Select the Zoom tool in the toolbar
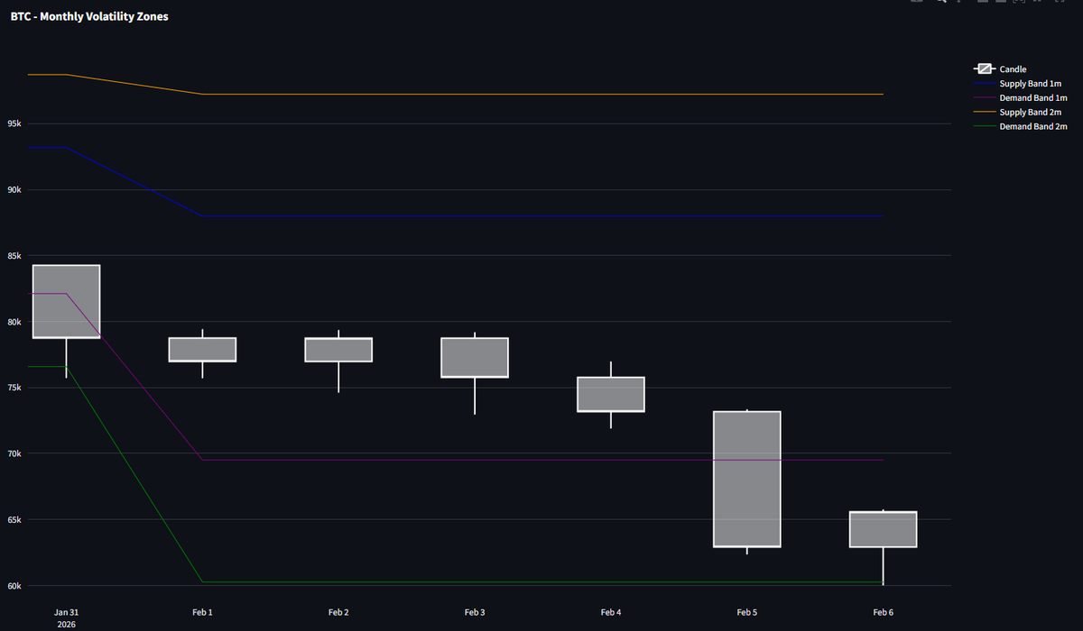Image resolution: width=1083 pixels, height=631 pixels. (941, 3)
